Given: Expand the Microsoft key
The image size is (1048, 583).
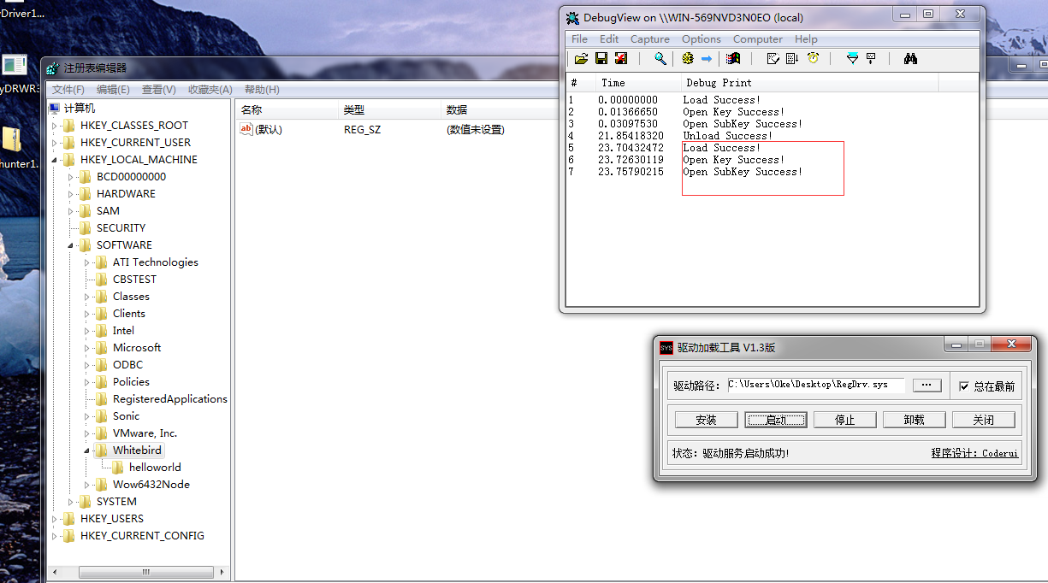Looking at the screenshot, I should coord(88,348).
